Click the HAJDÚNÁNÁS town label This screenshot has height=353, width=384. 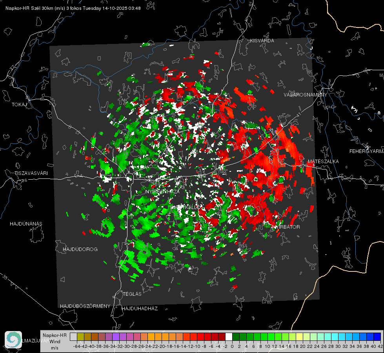pos(26,224)
